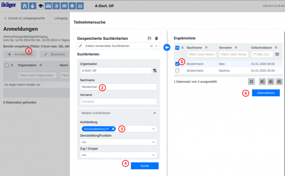Click the middle export icon in result list

coord(271,82)
